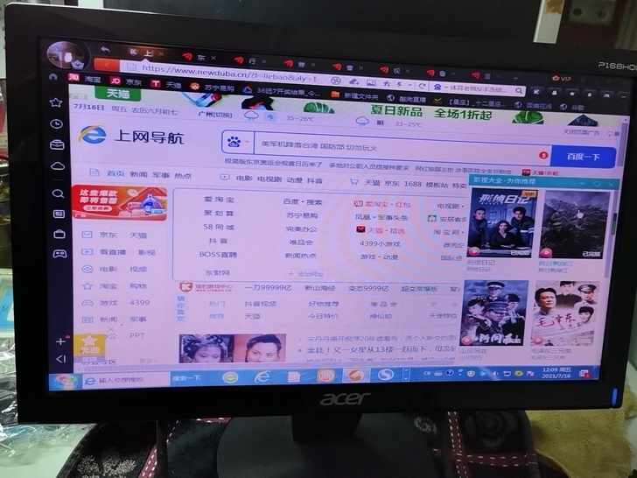Open the favorites star in sidebar

point(56,102)
